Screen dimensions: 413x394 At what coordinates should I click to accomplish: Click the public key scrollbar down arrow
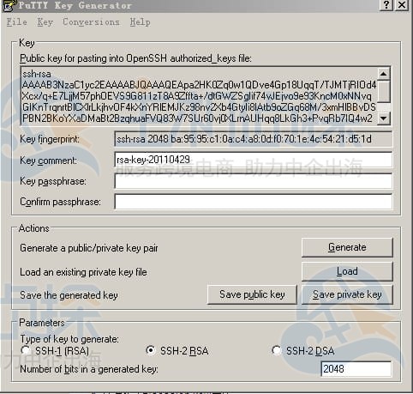pyautogui.click(x=384, y=118)
